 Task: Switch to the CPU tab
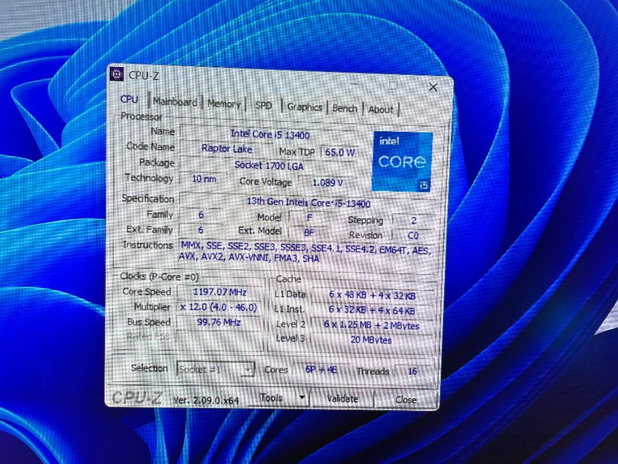tap(129, 99)
